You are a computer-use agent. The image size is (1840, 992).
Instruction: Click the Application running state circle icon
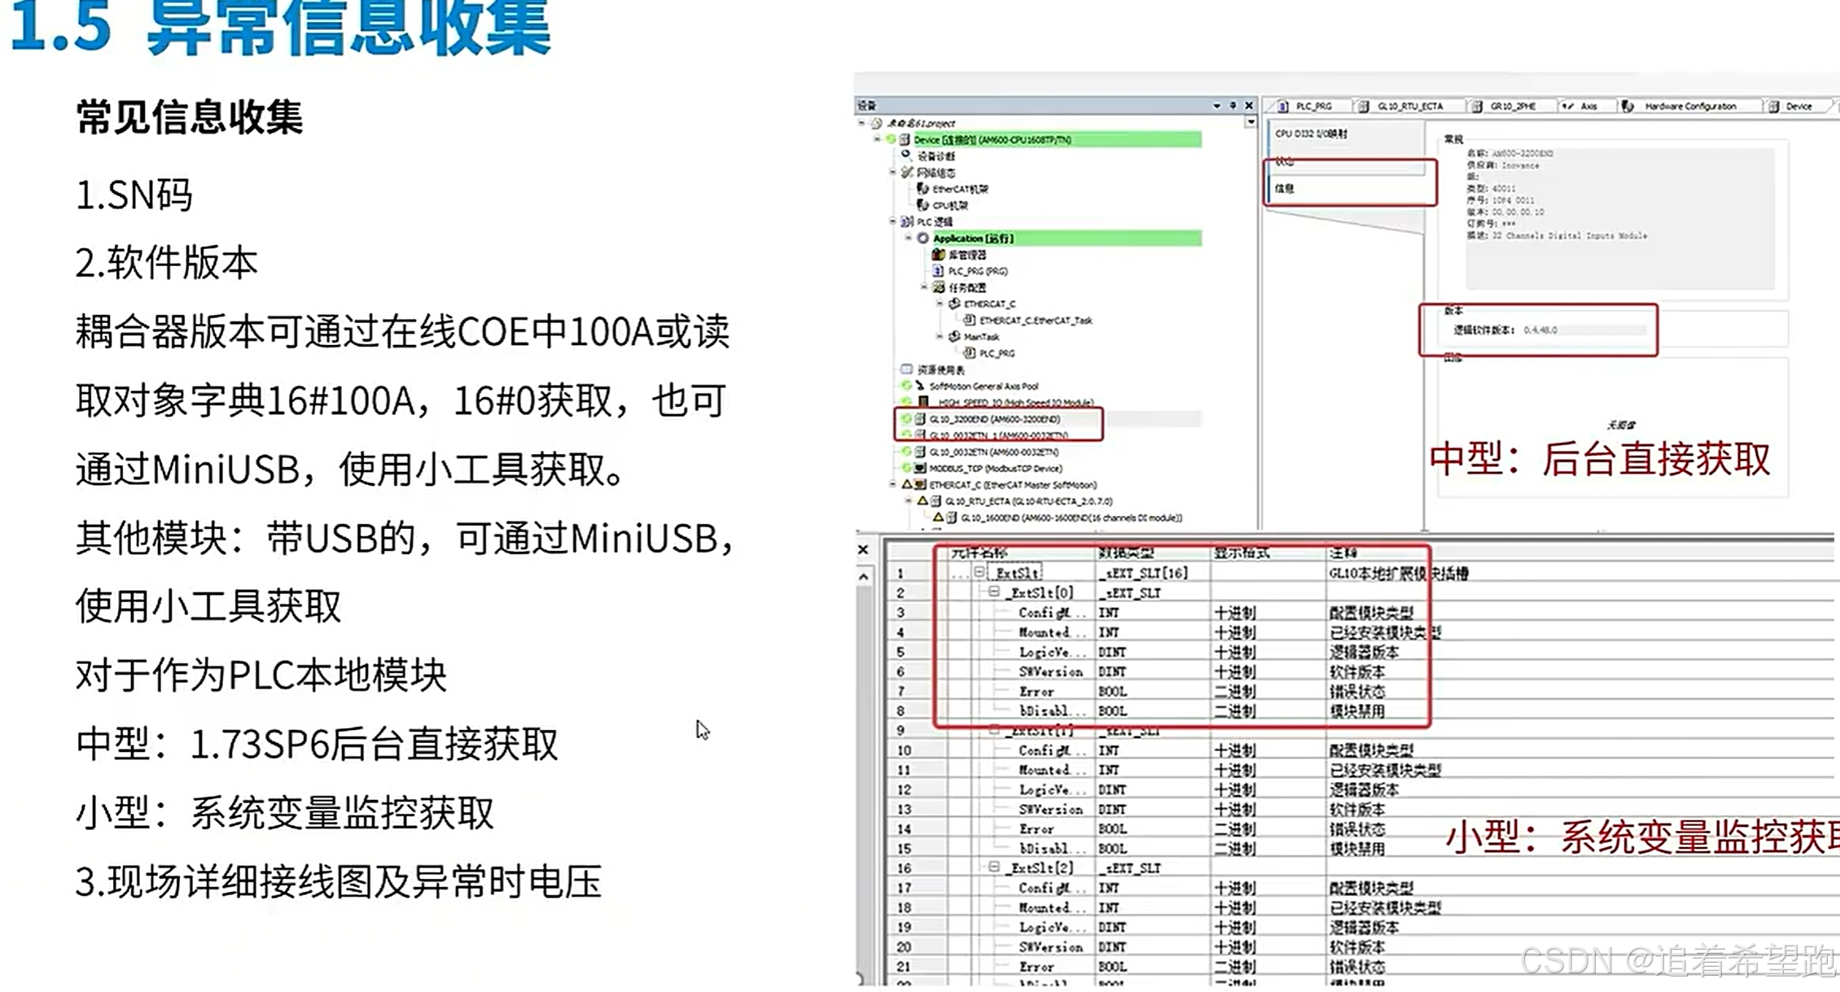[922, 238]
